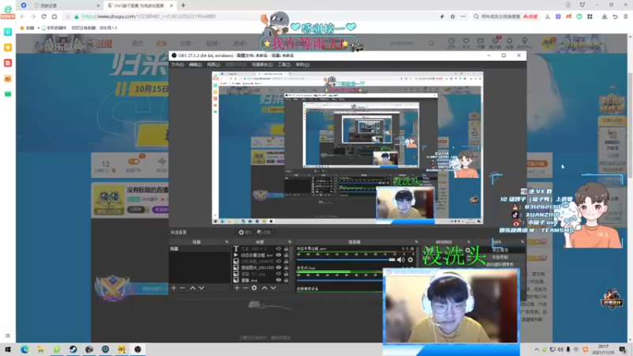Move scene down in scenes panel
This screenshot has height=356, width=633.
[x=202, y=288]
